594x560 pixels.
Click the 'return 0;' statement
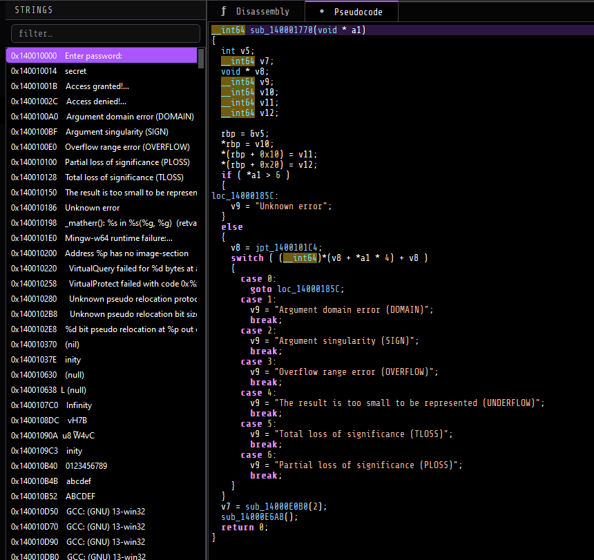[x=245, y=527]
